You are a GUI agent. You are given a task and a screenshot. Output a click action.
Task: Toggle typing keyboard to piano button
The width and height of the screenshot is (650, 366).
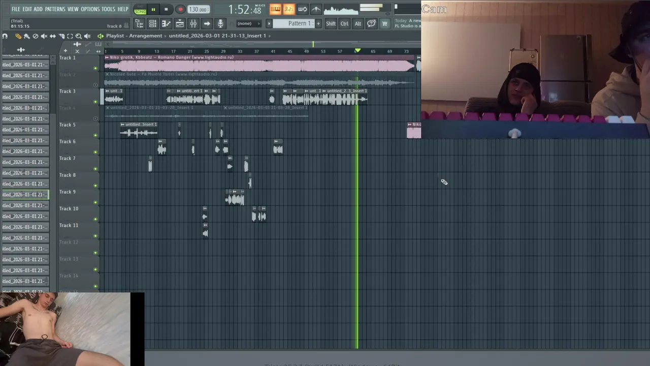275,9
